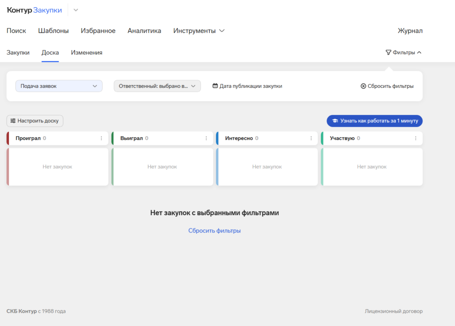Viewport: 455px width, 326px height.
Task: Click the funnel icon next to Фильтры
Action: [x=388, y=51]
